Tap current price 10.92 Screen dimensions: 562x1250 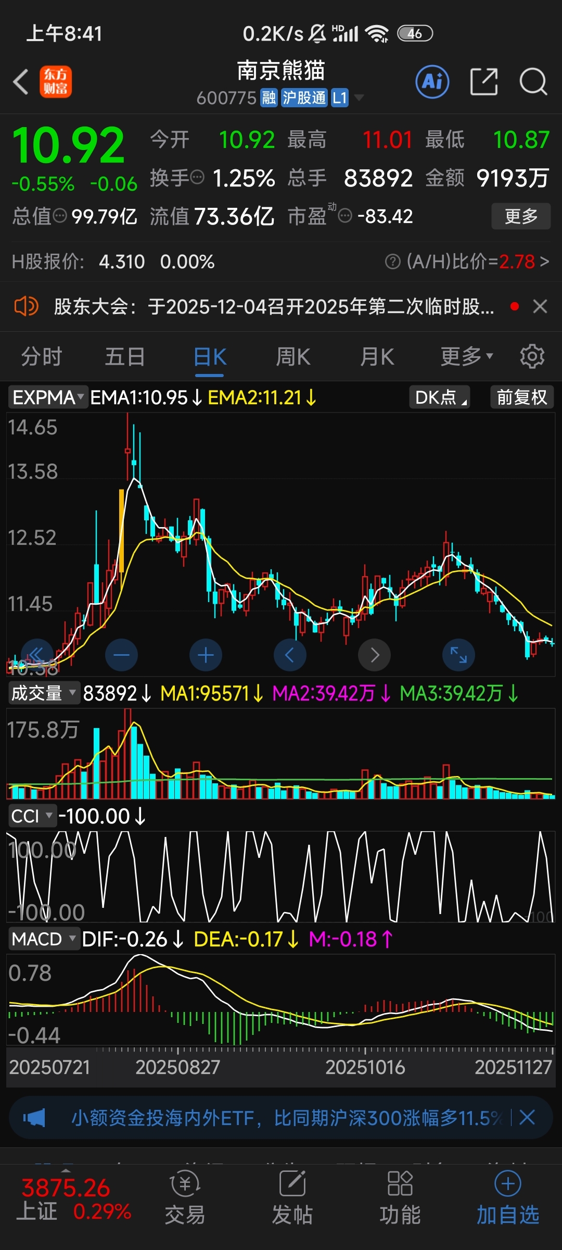(x=68, y=145)
